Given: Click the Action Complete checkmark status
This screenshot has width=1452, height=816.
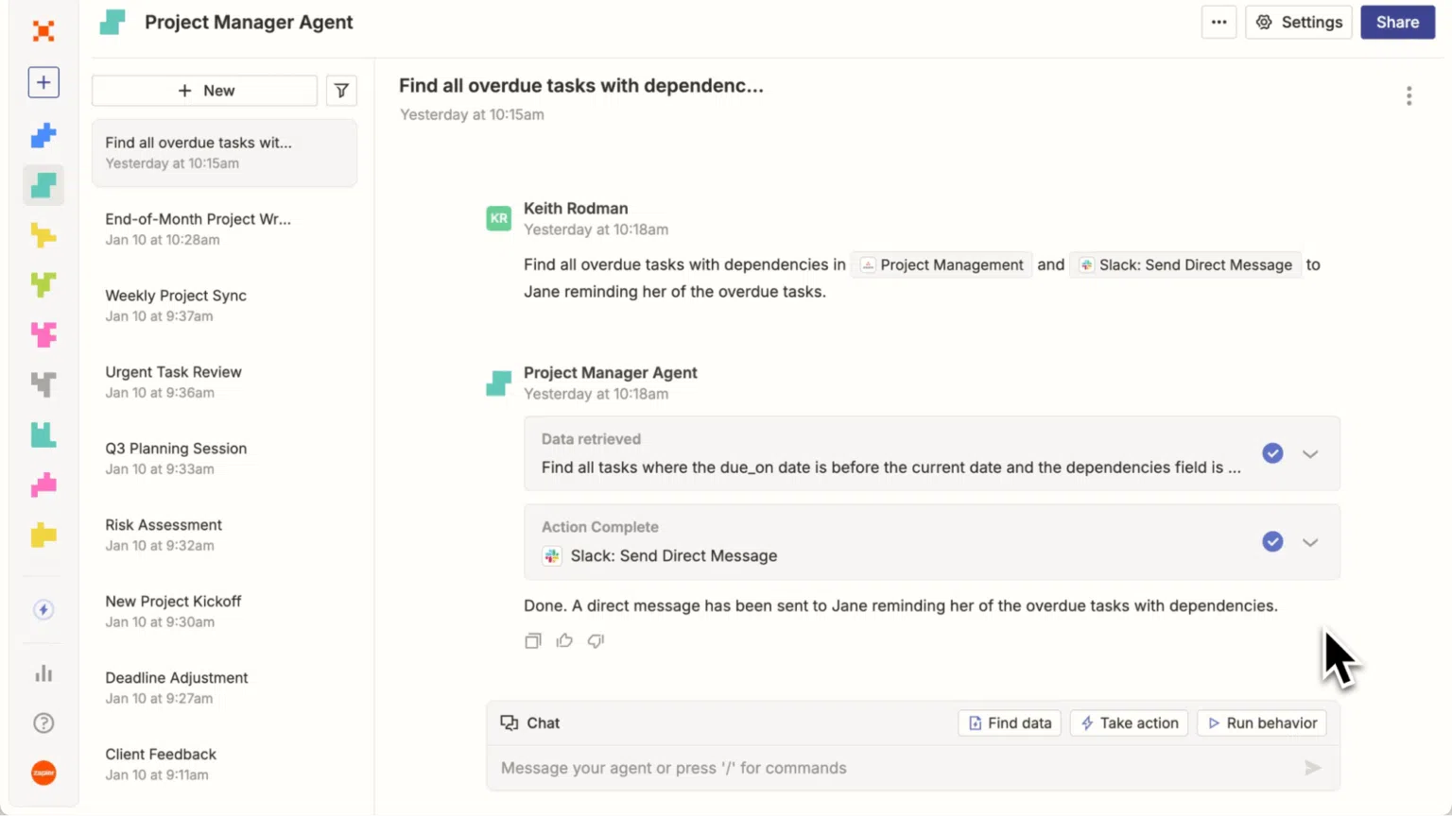Looking at the screenshot, I should click(x=1272, y=542).
